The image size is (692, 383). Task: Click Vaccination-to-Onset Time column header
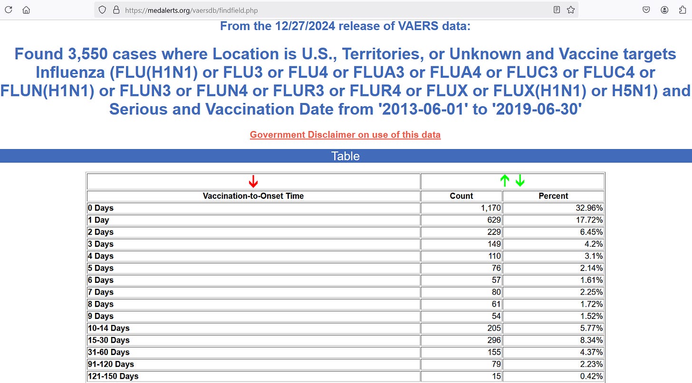(253, 196)
